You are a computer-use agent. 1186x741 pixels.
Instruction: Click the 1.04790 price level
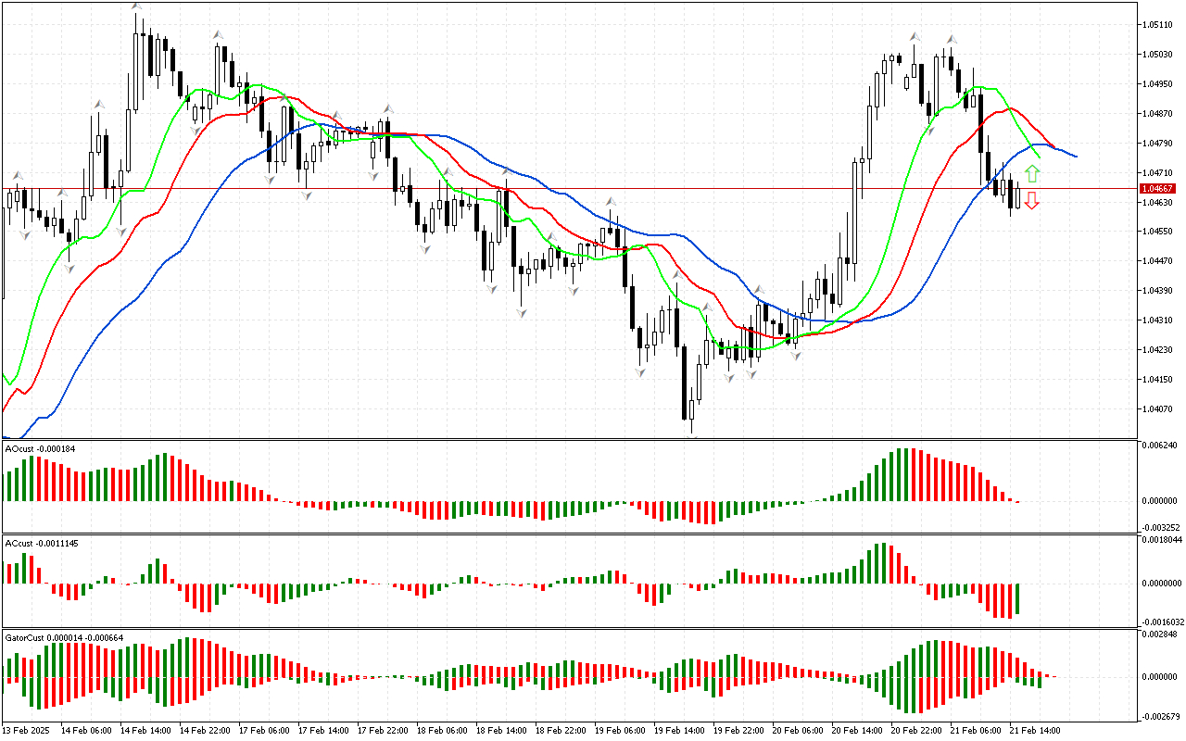1159,144
